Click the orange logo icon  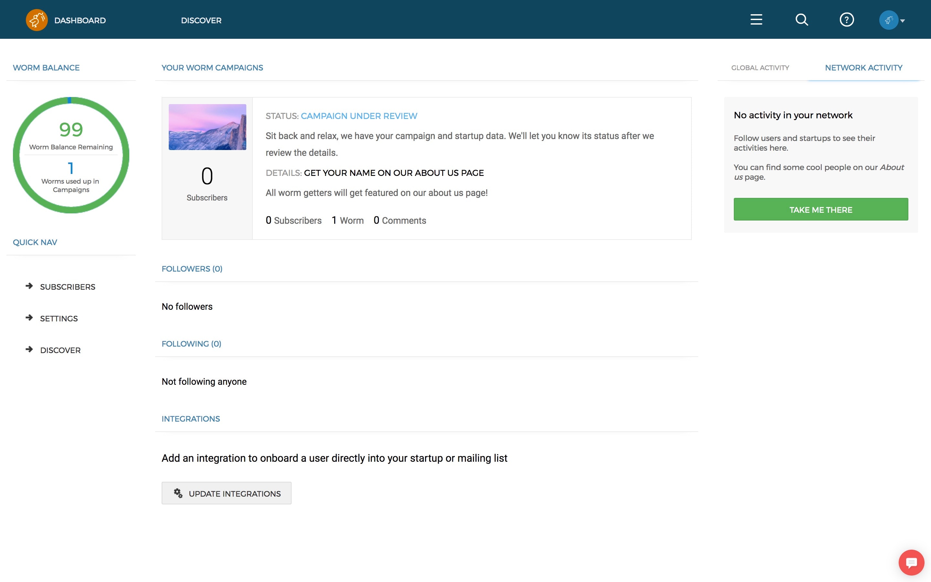37,20
